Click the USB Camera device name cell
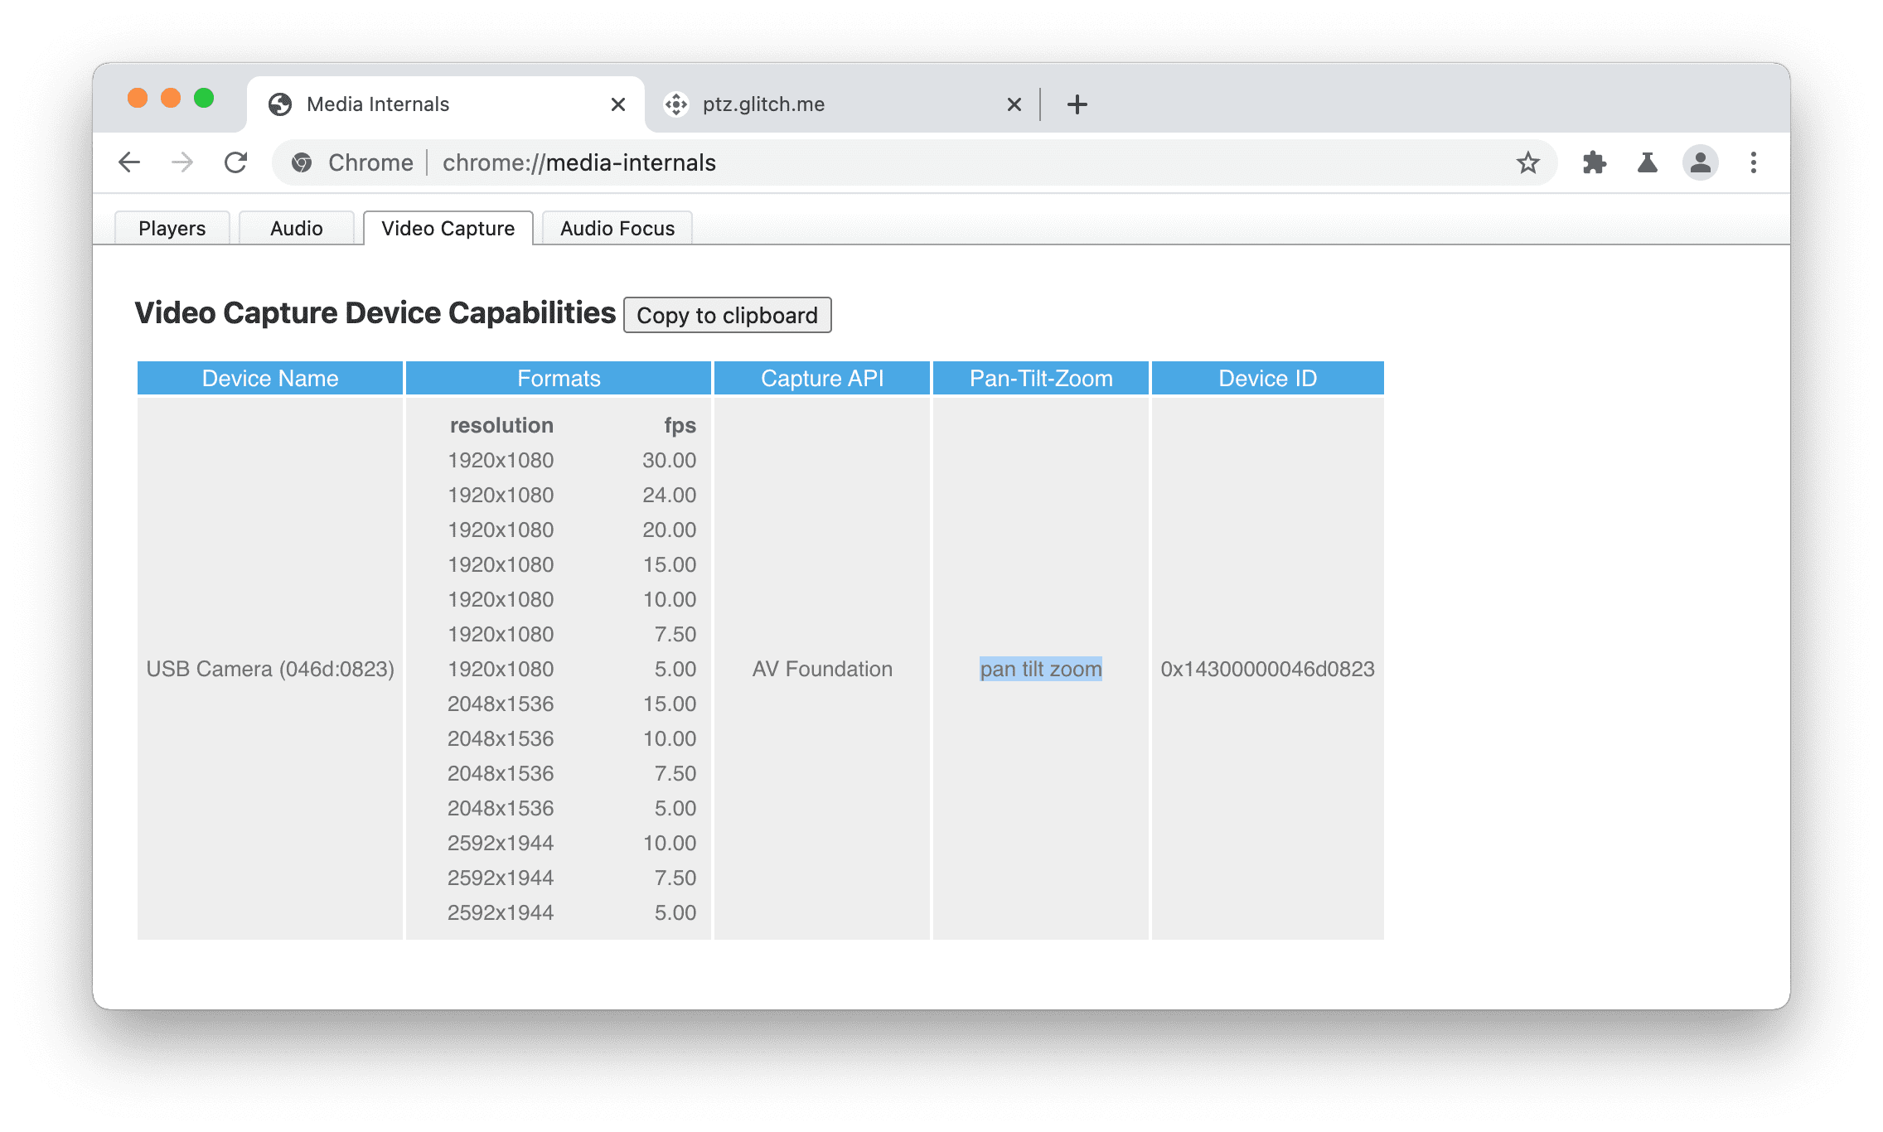Screen dimensions: 1883x1132 [x=270, y=668]
